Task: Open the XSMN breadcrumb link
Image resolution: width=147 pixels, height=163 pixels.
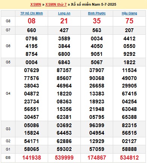Action: pyautogui.click(x=36, y=5)
